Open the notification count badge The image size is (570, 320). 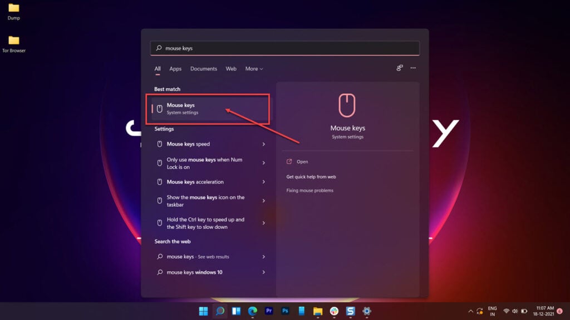click(560, 311)
